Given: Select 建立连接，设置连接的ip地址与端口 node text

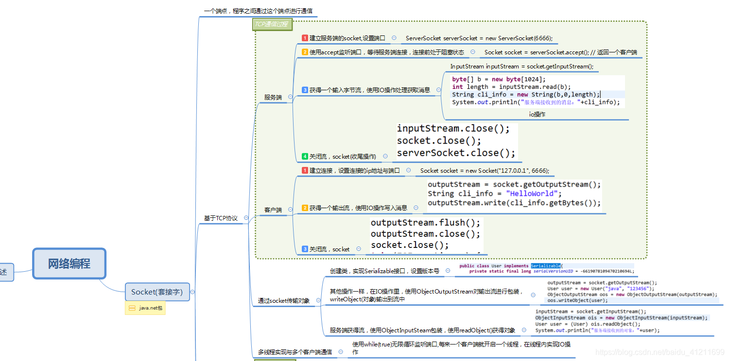Looking at the screenshot, I should click(x=355, y=170).
